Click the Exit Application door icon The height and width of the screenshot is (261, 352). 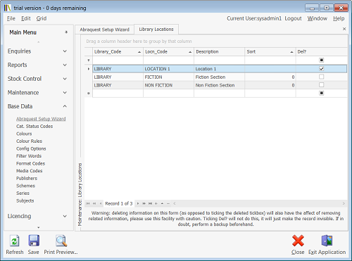tap(327, 241)
